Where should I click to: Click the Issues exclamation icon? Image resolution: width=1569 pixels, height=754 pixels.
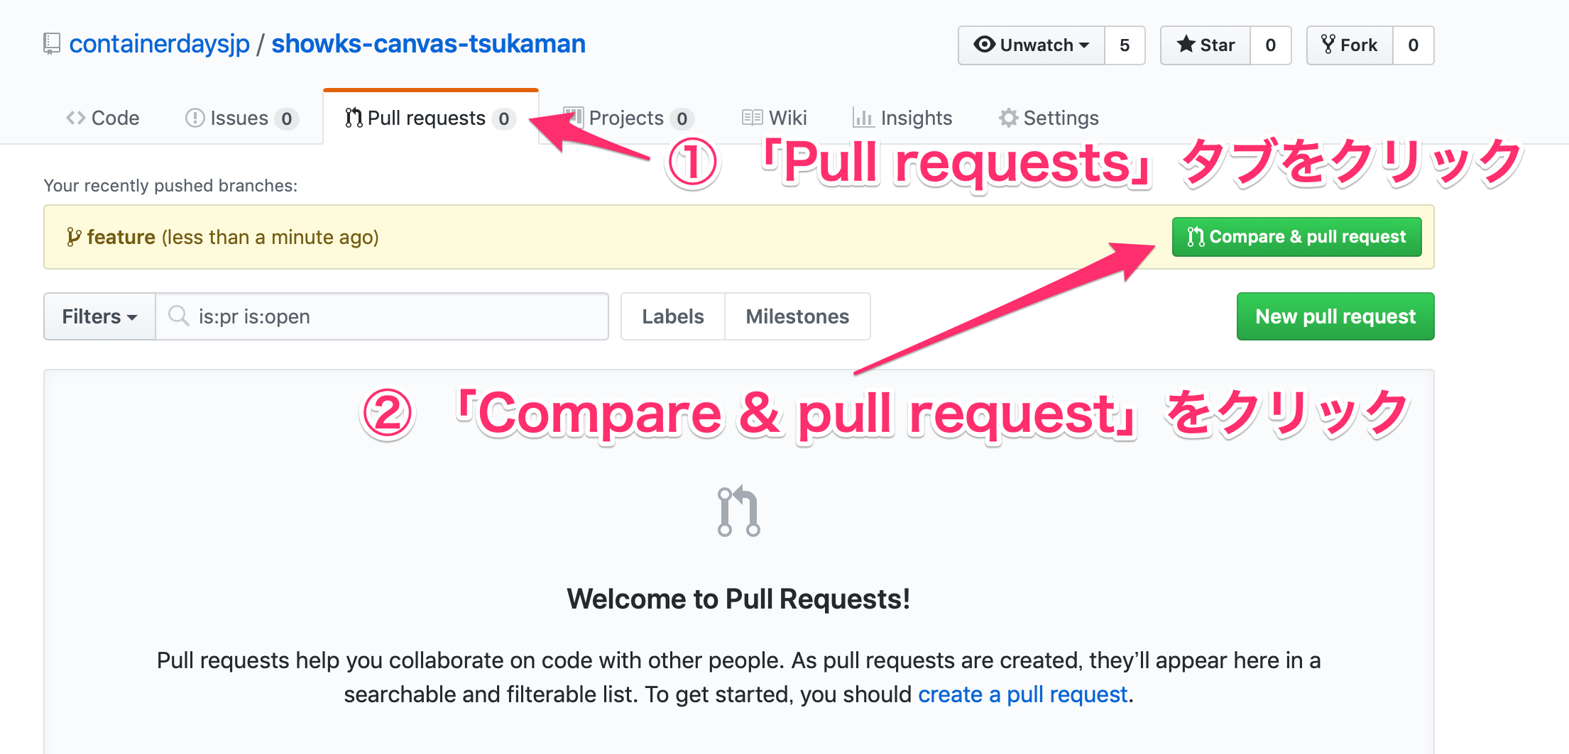(x=195, y=118)
